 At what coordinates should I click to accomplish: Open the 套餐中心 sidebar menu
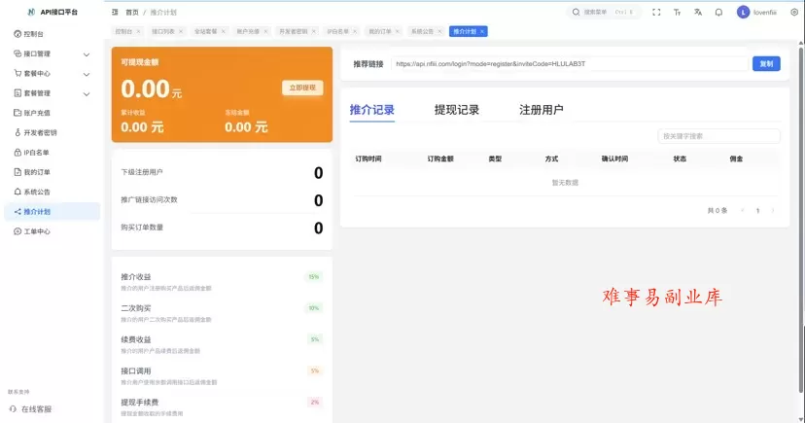point(52,73)
